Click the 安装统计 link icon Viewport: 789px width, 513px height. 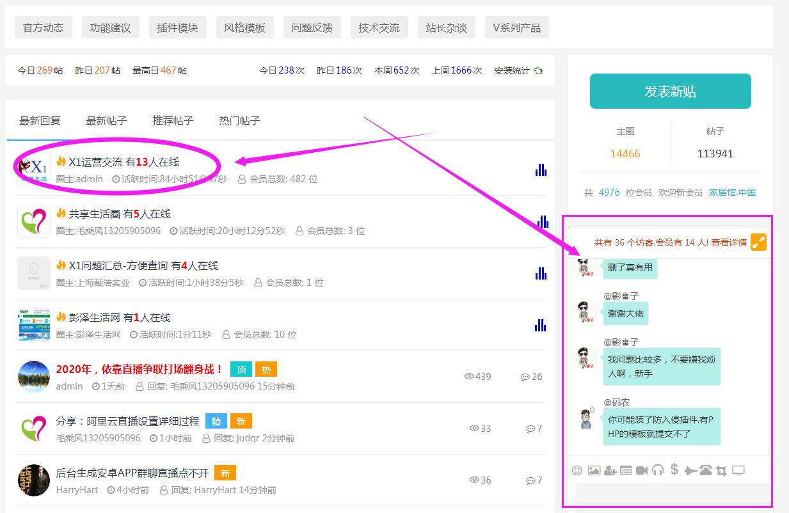click(x=538, y=70)
